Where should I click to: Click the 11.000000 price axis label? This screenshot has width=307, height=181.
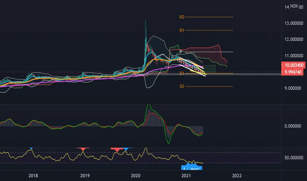[x=294, y=56]
